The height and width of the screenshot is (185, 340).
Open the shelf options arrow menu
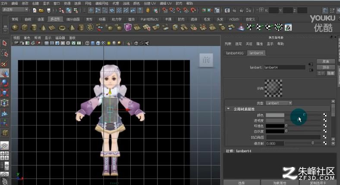click(6, 31)
